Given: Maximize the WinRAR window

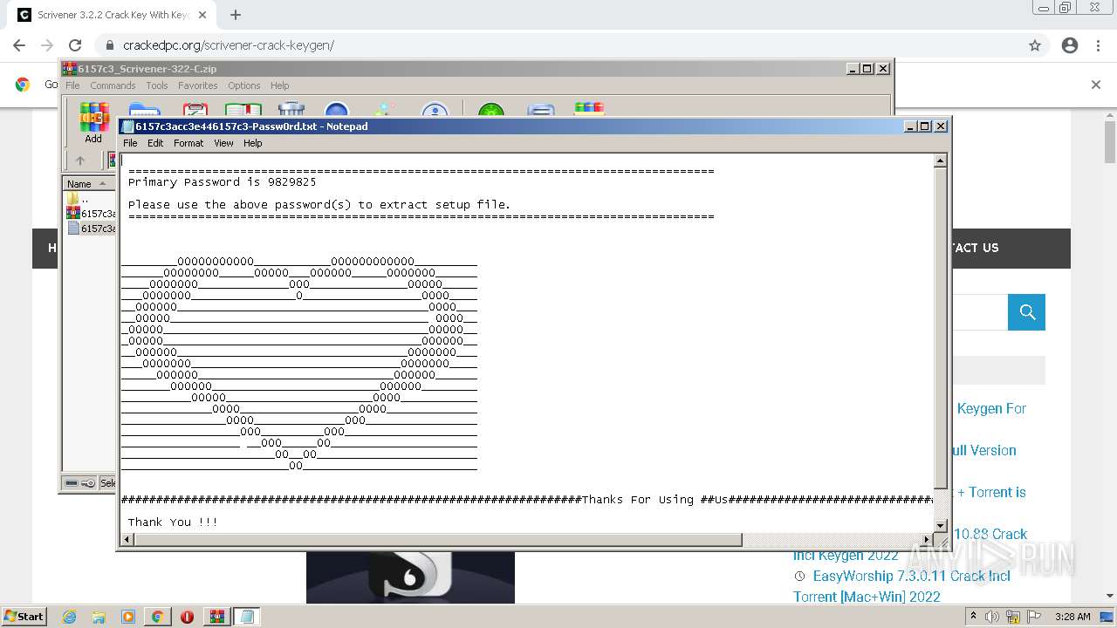Looking at the screenshot, I should click(867, 69).
